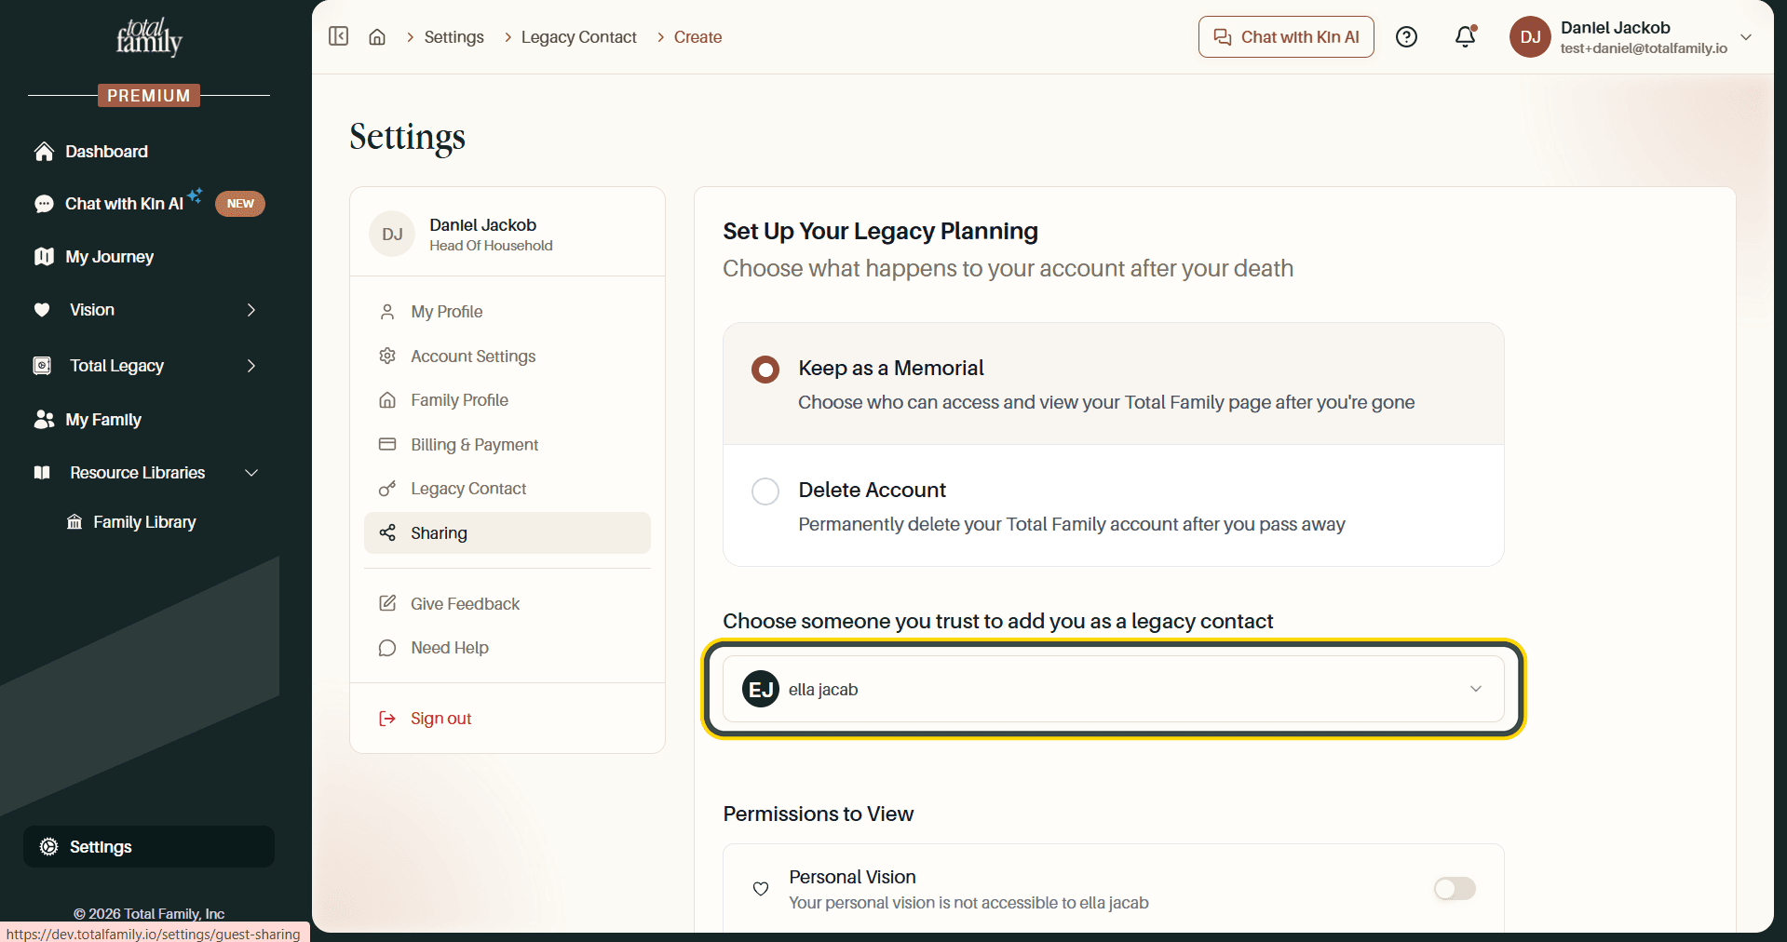Select the Keep as a Memorial radio button

tap(765, 370)
